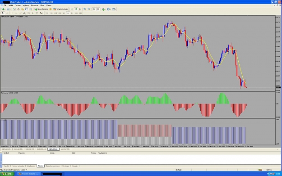The height and width of the screenshot is (176, 282).
Task: Toggle the Terminal window icon
Action: (27, 9)
